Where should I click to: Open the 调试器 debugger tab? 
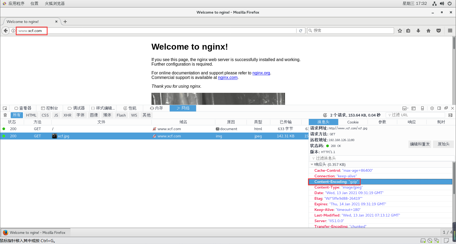[x=76, y=108]
